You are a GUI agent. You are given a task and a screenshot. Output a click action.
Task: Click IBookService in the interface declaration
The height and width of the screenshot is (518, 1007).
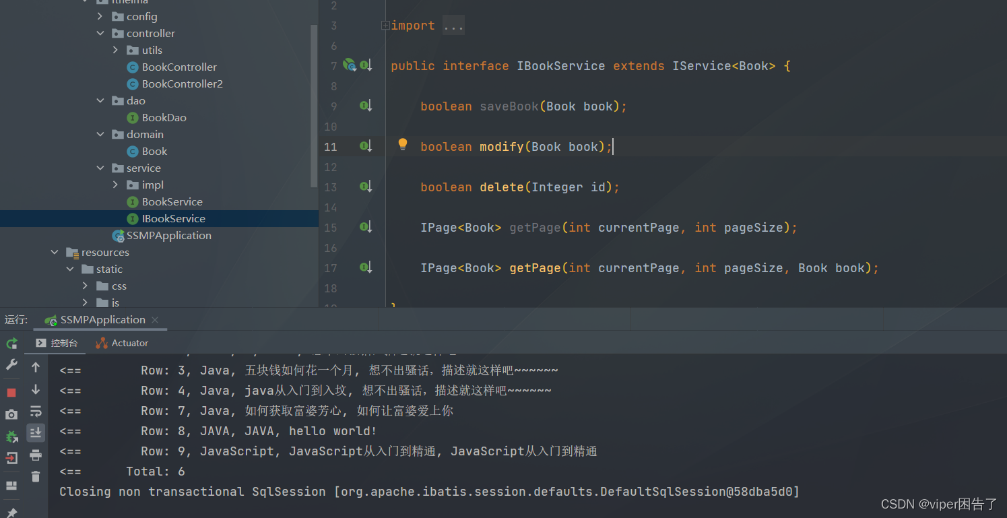pos(561,65)
